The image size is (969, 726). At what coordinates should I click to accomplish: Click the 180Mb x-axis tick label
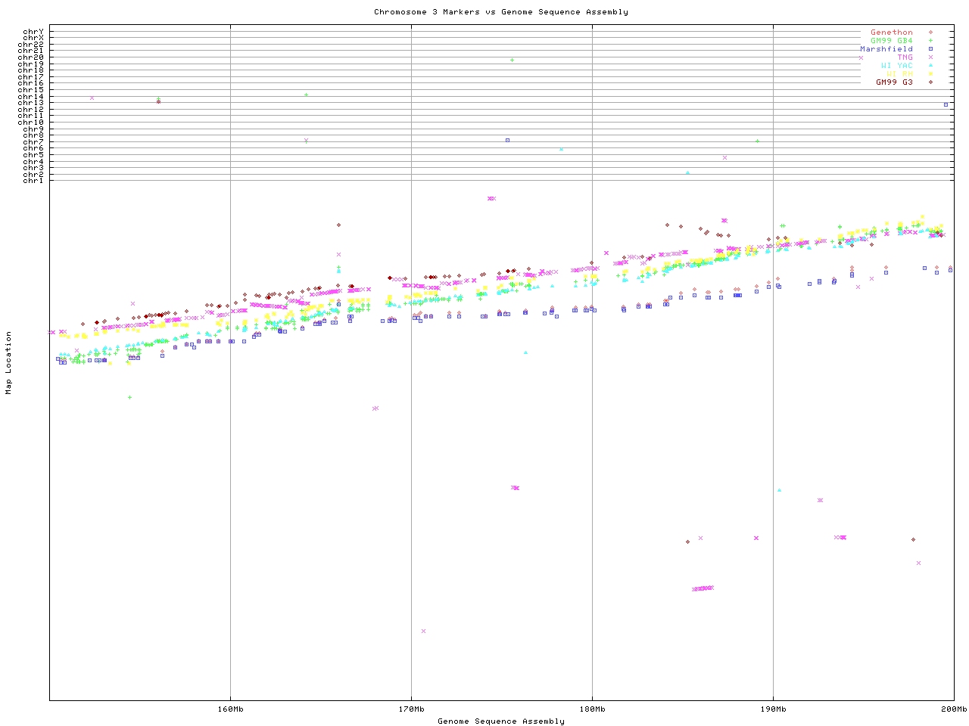click(592, 709)
